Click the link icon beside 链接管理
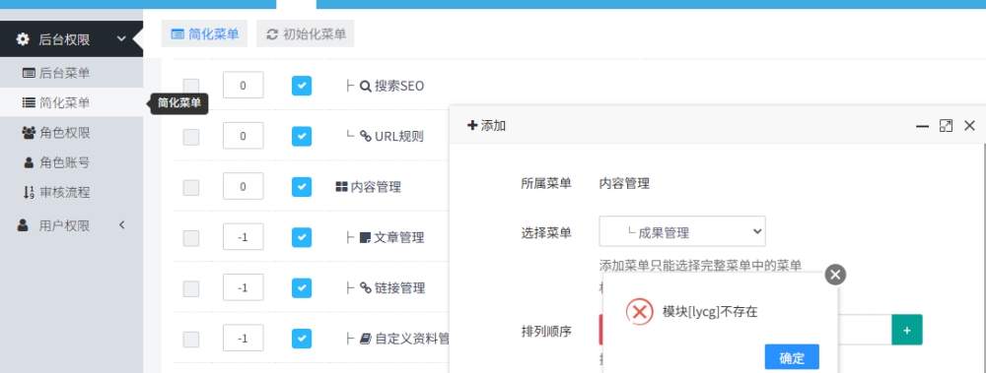 point(366,287)
